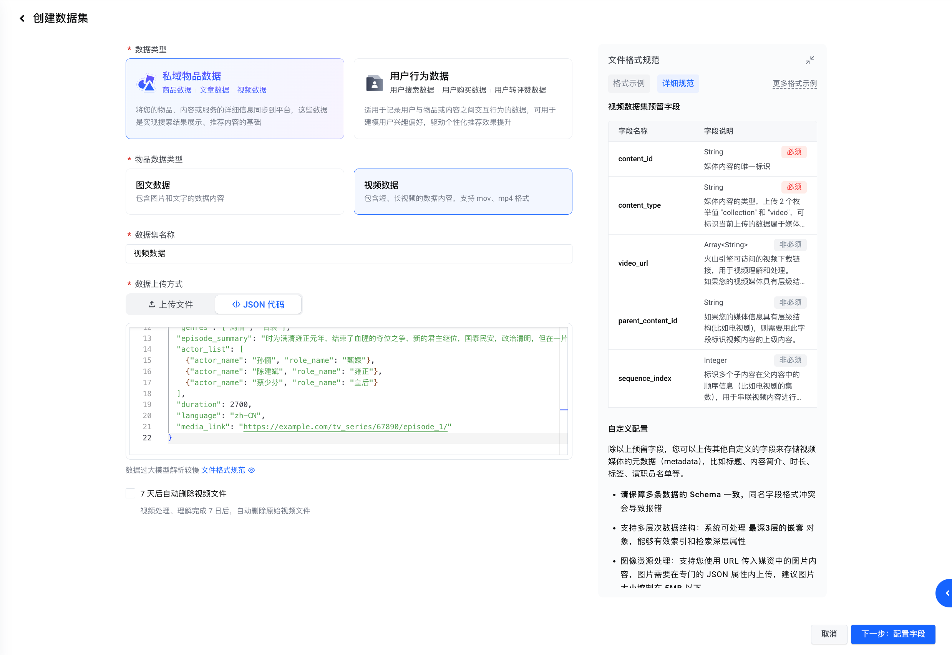Choose the 用户行为数据 data type card
Screen dimensions: 952x655
click(463, 99)
